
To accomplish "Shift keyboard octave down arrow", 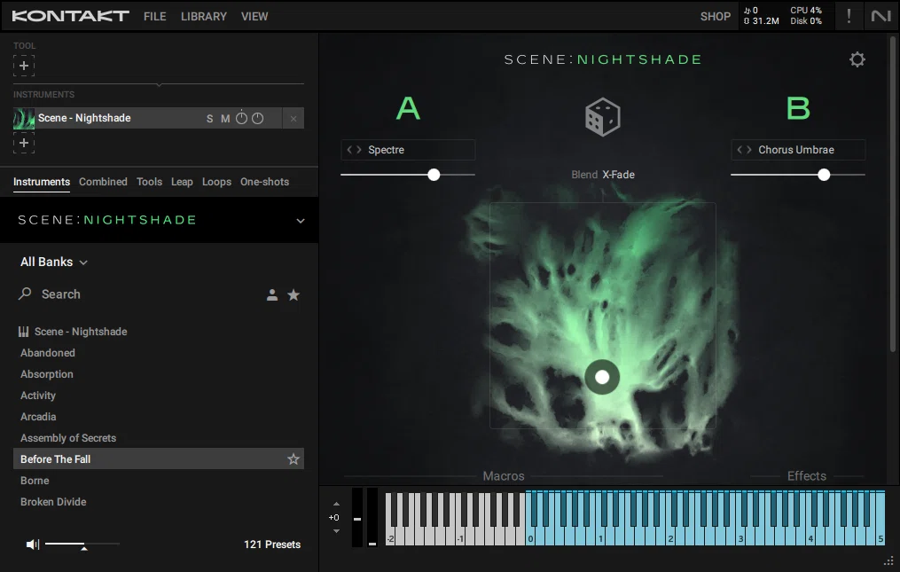I will coord(336,531).
